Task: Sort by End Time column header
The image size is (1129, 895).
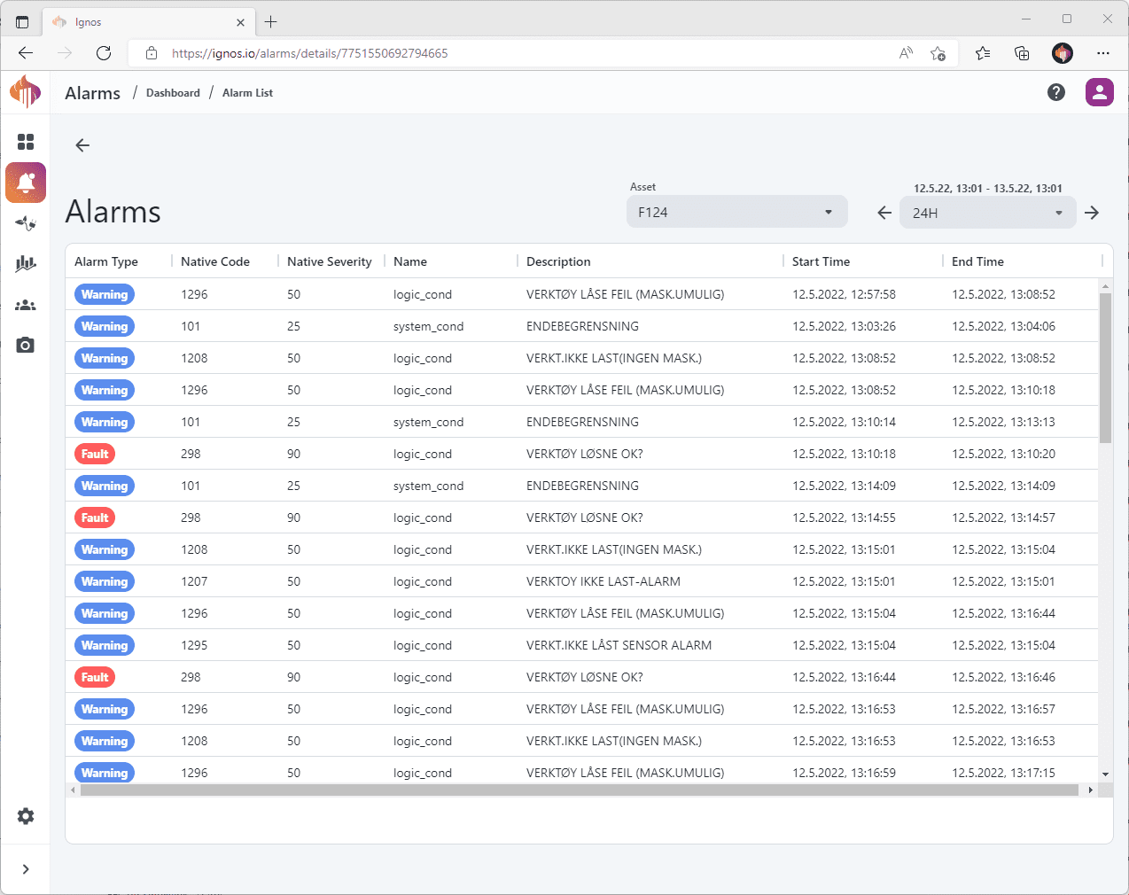Action: pos(977,261)
